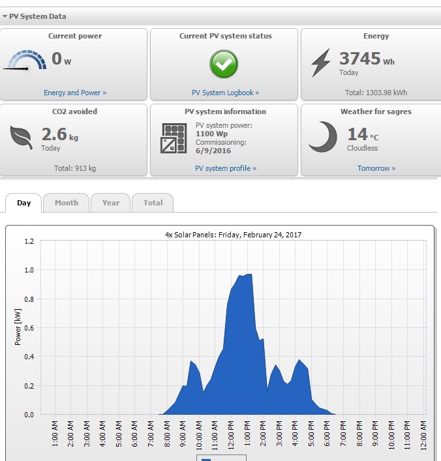This screenshot has height=461, width=441.
Task: Select the Day tab
Action: point(23,203)
